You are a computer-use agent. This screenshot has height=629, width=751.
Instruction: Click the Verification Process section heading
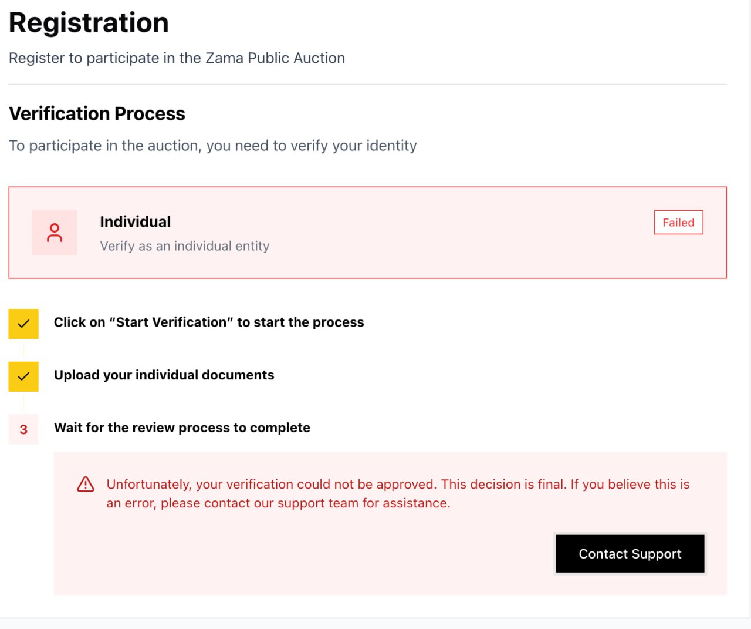pos(97,113)
